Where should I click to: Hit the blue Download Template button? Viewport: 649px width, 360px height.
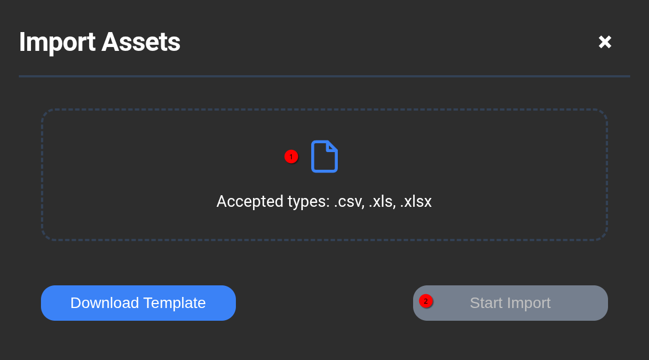click(x=138, y=303)
